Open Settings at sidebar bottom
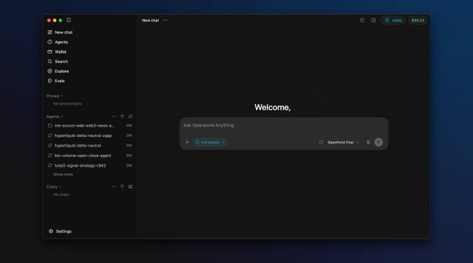The image size is (473, 263). (x=60, y=231)
